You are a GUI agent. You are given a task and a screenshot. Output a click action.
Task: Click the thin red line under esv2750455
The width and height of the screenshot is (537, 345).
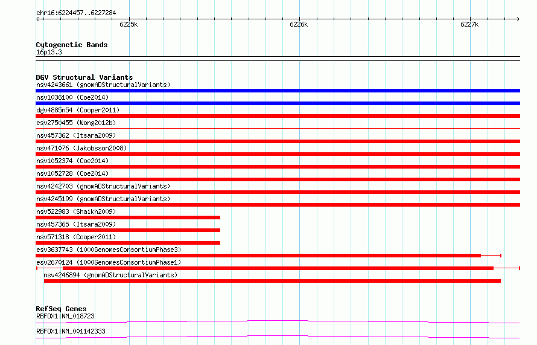(x=278, y=129)
